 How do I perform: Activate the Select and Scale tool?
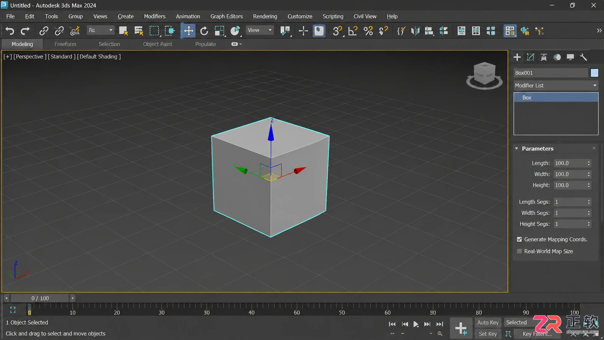tap(220, 31)
